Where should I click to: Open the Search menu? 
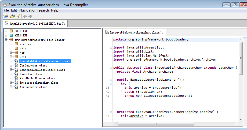[44, 10]
